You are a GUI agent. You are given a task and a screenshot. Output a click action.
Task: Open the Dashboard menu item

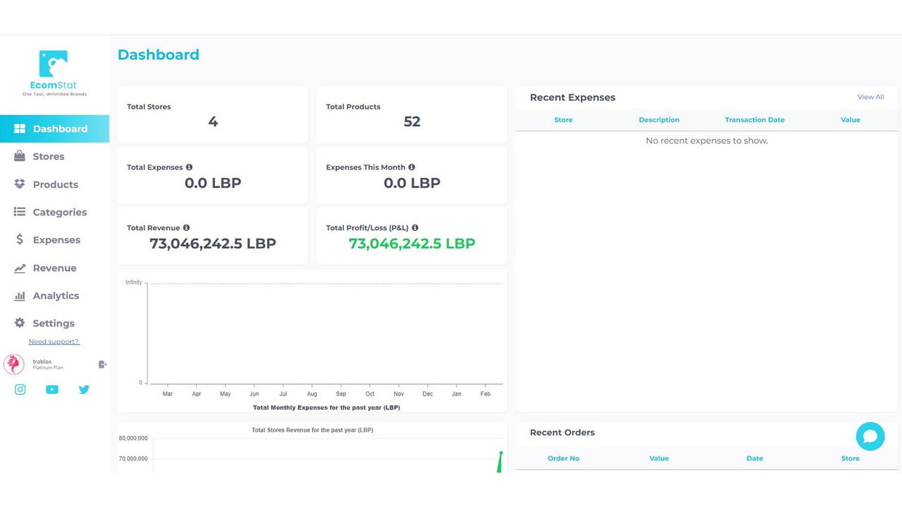pyautogui.click(x=54, y=129)
